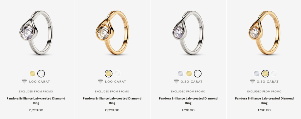The height and width of the screenshot is (119, 301).
Task: Click diamond icon on gold 1.00 carat ring
Action: click(x=100, y=82)
